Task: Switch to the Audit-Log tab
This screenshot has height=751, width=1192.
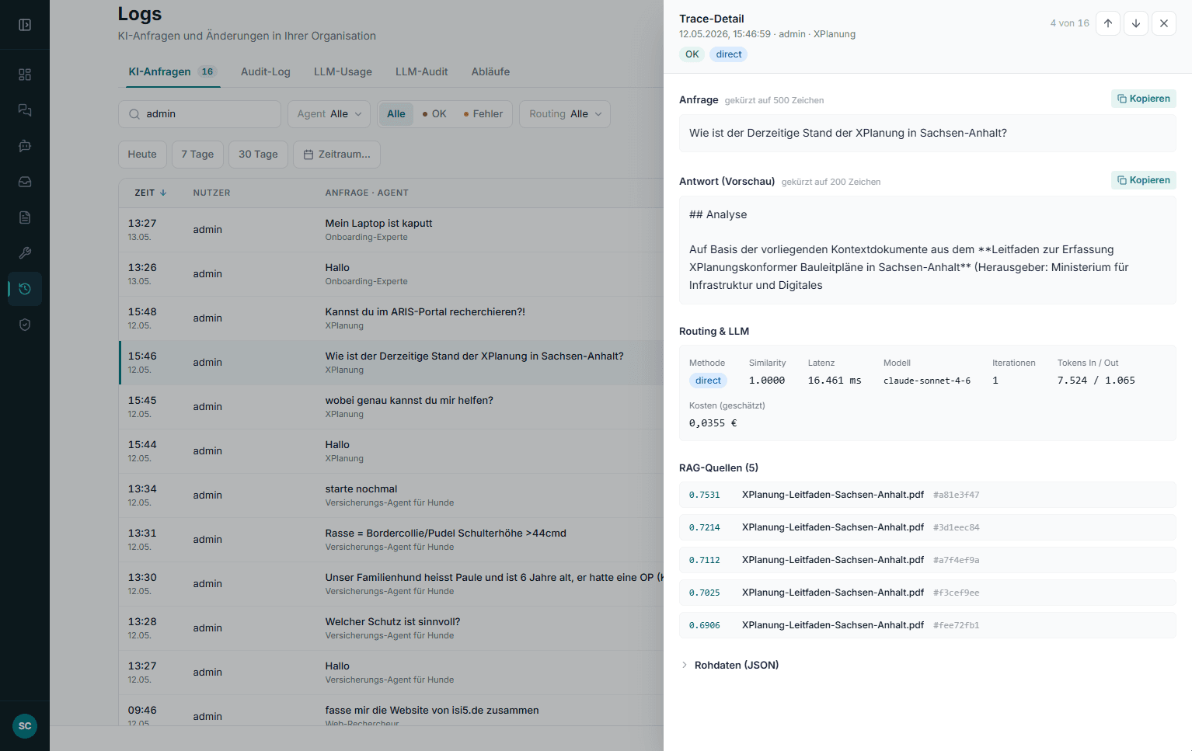Action: coord(266,71)
